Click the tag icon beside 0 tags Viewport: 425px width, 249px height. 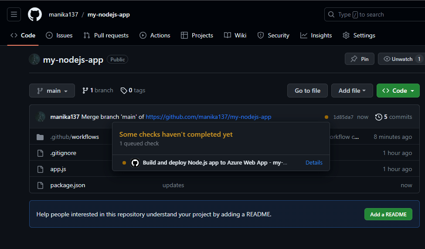coord(124,91)
